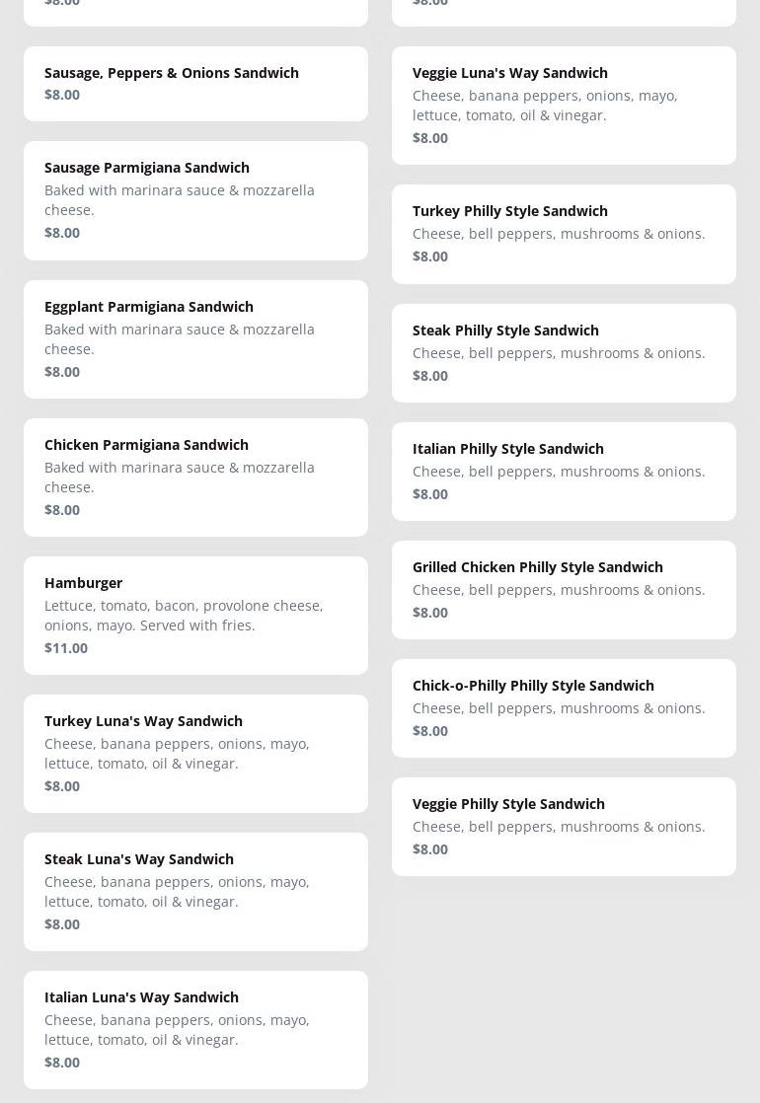Viewport: 760px width, 1103px height.
Task: Open Chicken Parmigiana Sandwich item
Action: pos(195,478)
